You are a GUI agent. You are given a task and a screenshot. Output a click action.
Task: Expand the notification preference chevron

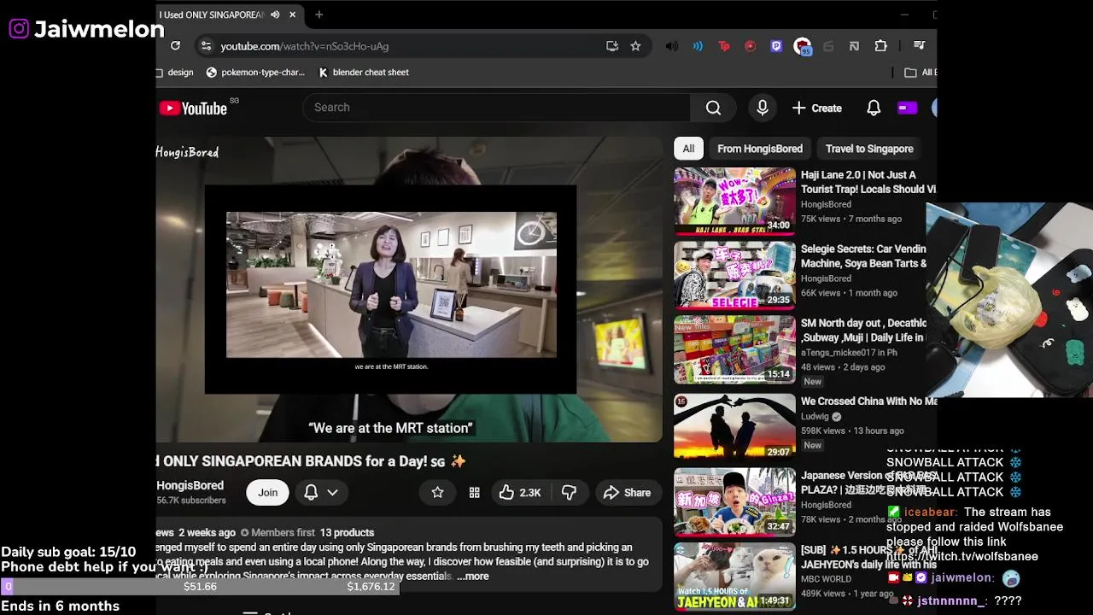pyautogui.click(x=333, y=492)
